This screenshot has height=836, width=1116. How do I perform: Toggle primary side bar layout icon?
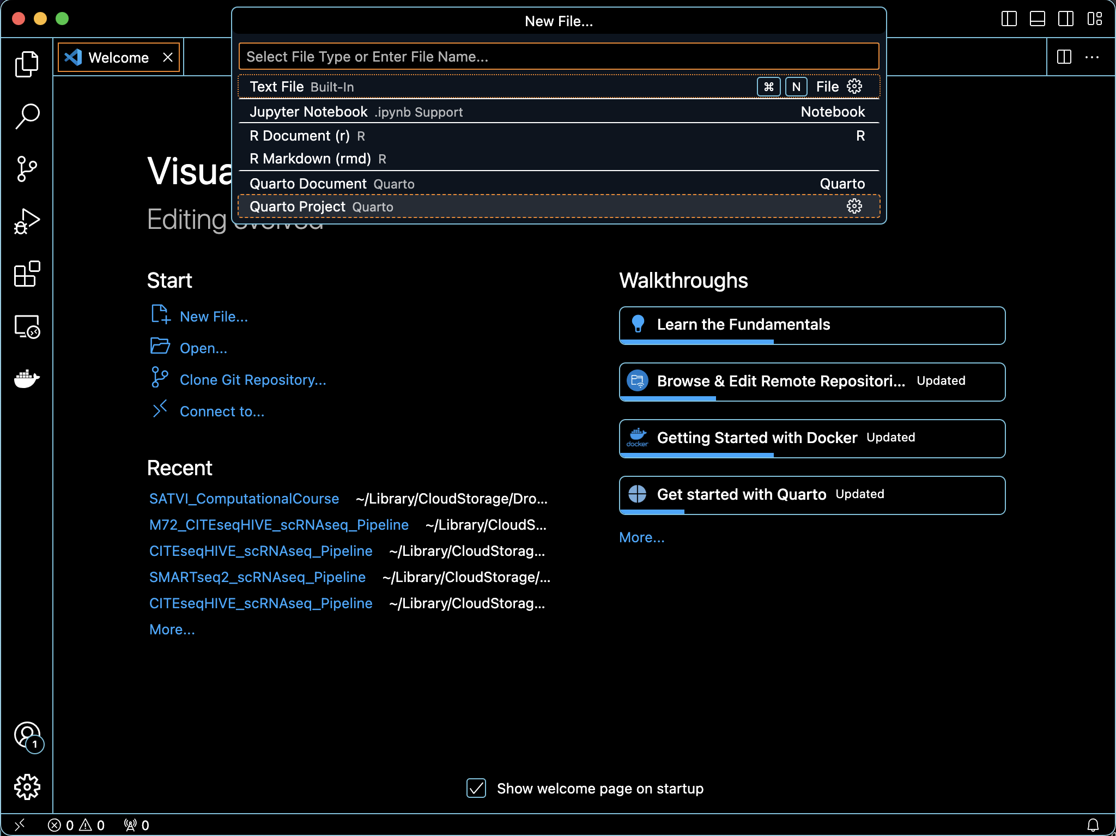[1009, 19]
